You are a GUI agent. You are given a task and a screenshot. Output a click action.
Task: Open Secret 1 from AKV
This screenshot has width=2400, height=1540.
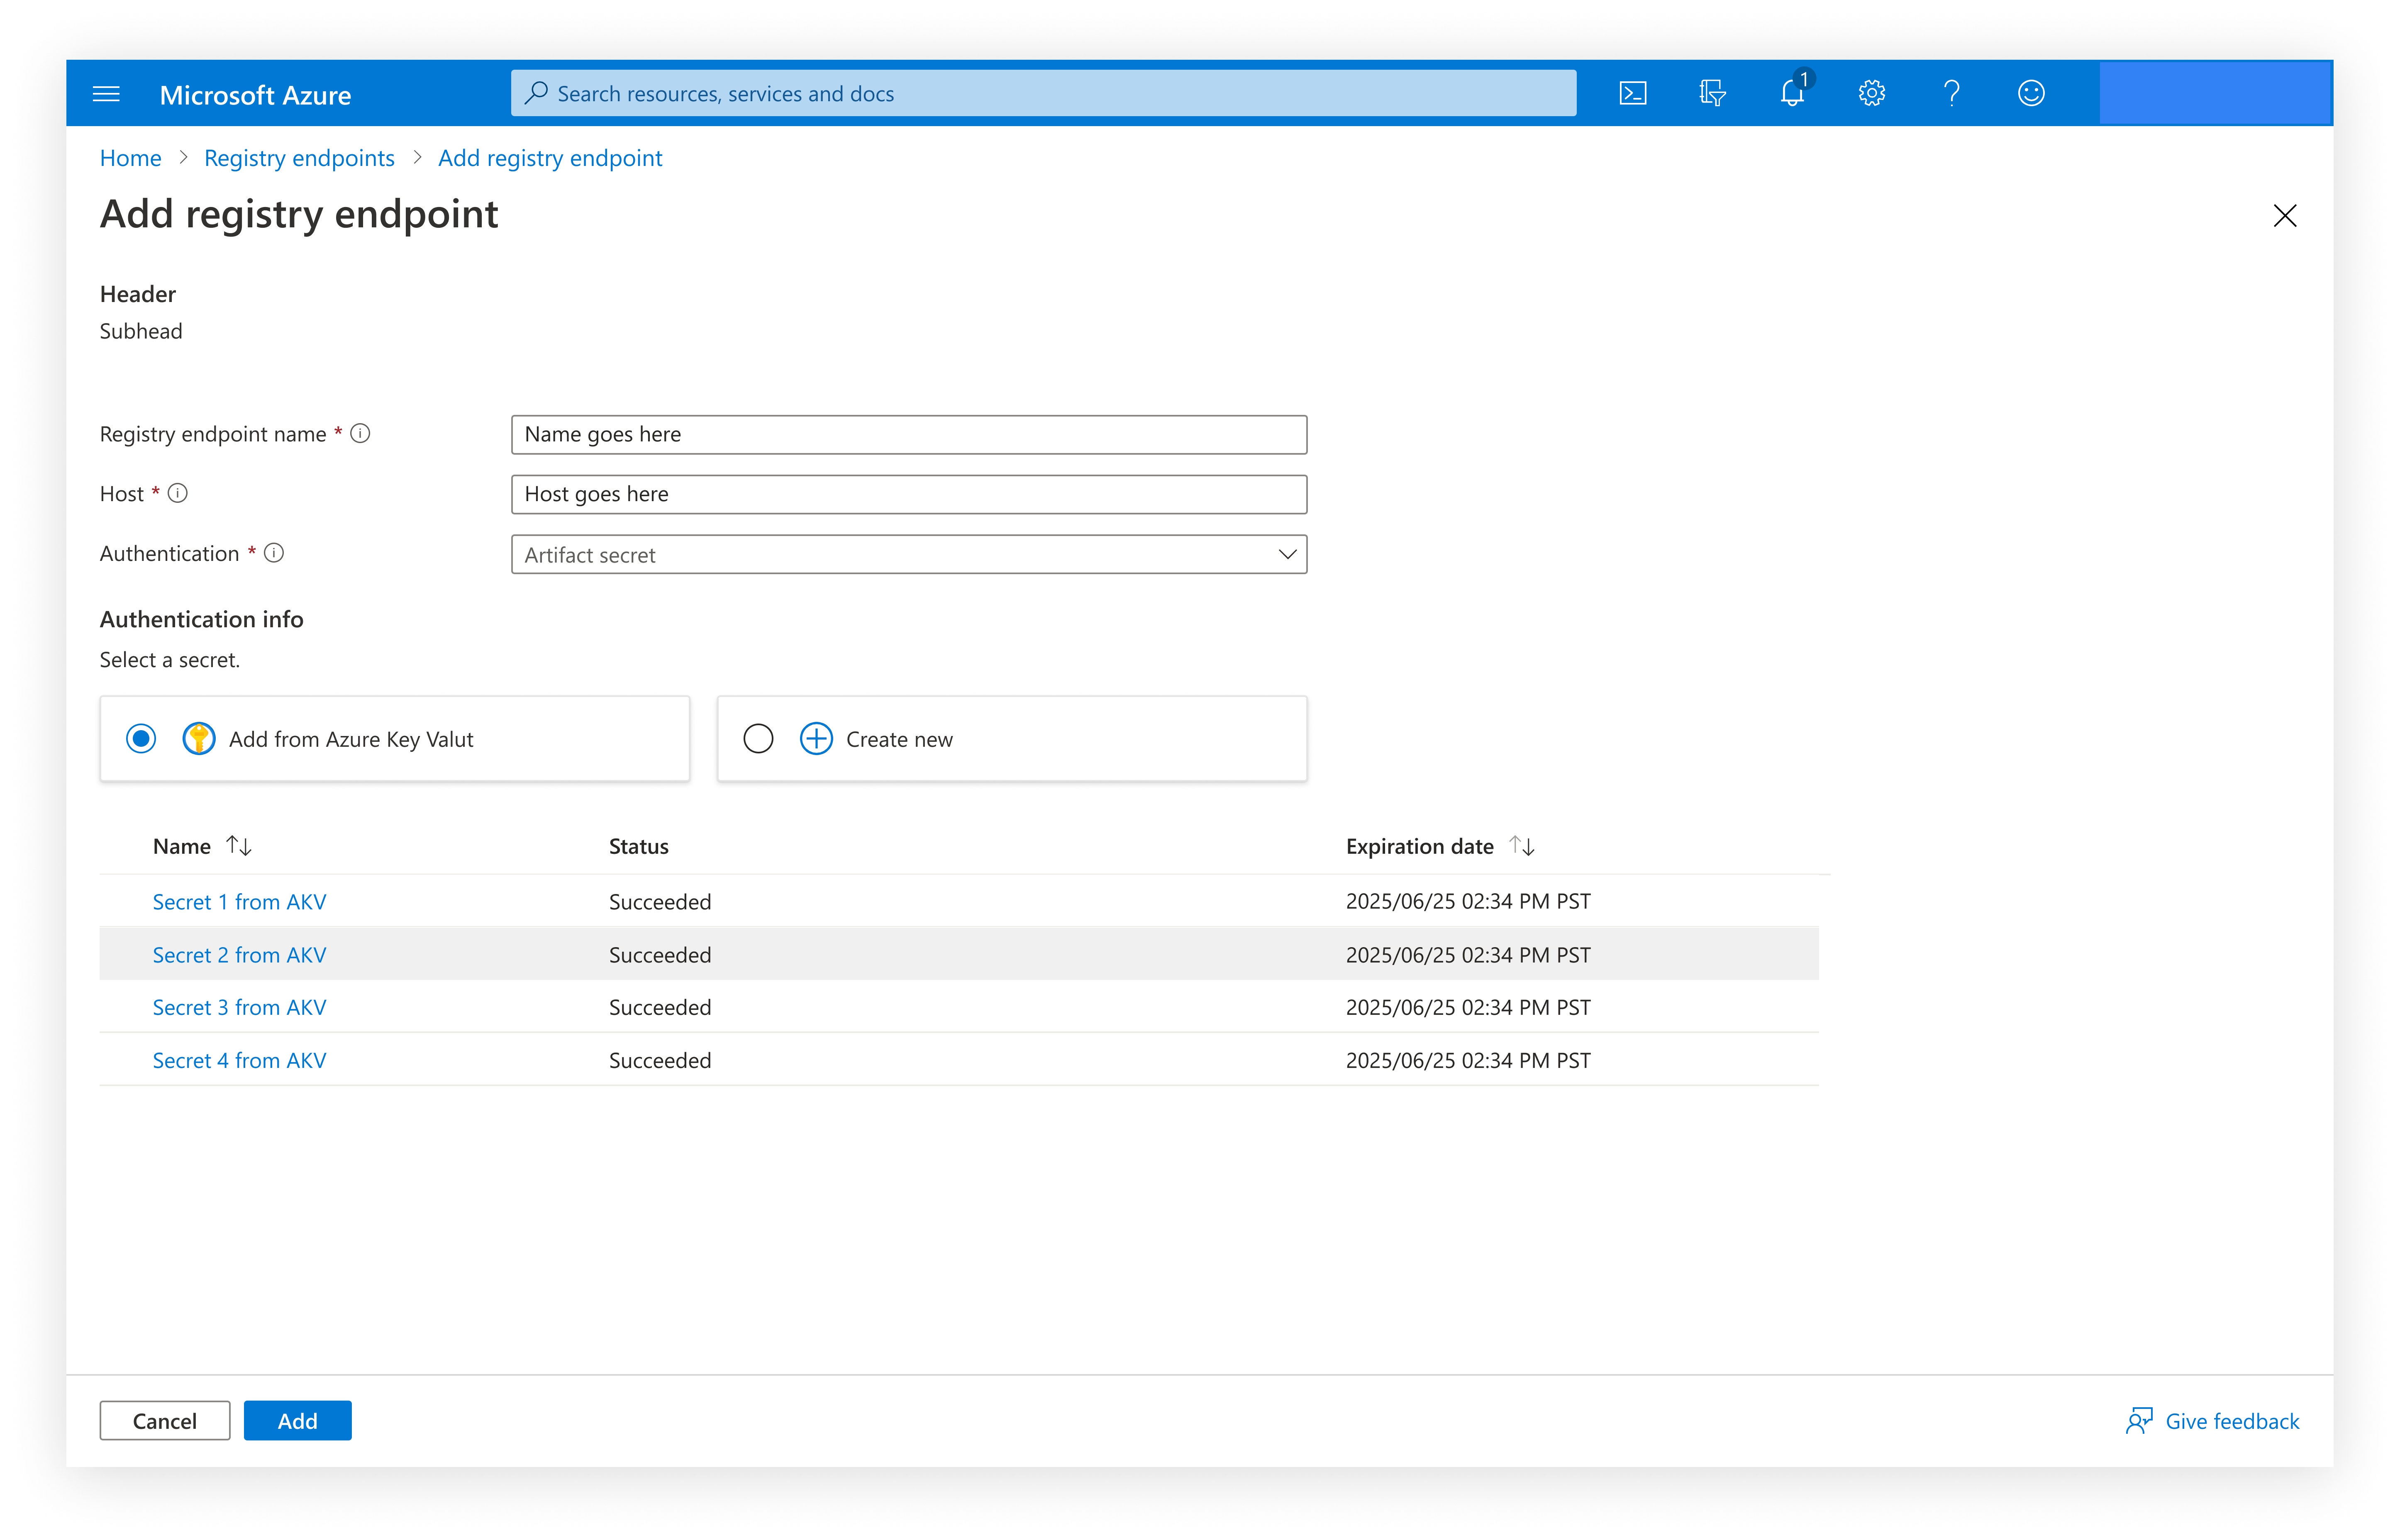239,902
